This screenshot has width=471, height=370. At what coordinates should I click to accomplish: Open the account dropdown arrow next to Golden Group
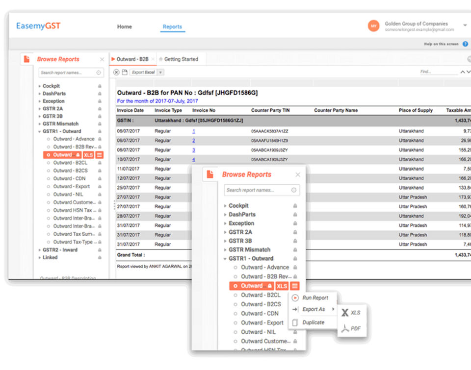click(x=465, y=25)
